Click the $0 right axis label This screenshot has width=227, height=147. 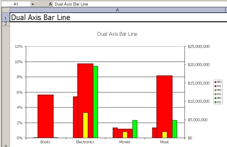(x=190, y=138)
